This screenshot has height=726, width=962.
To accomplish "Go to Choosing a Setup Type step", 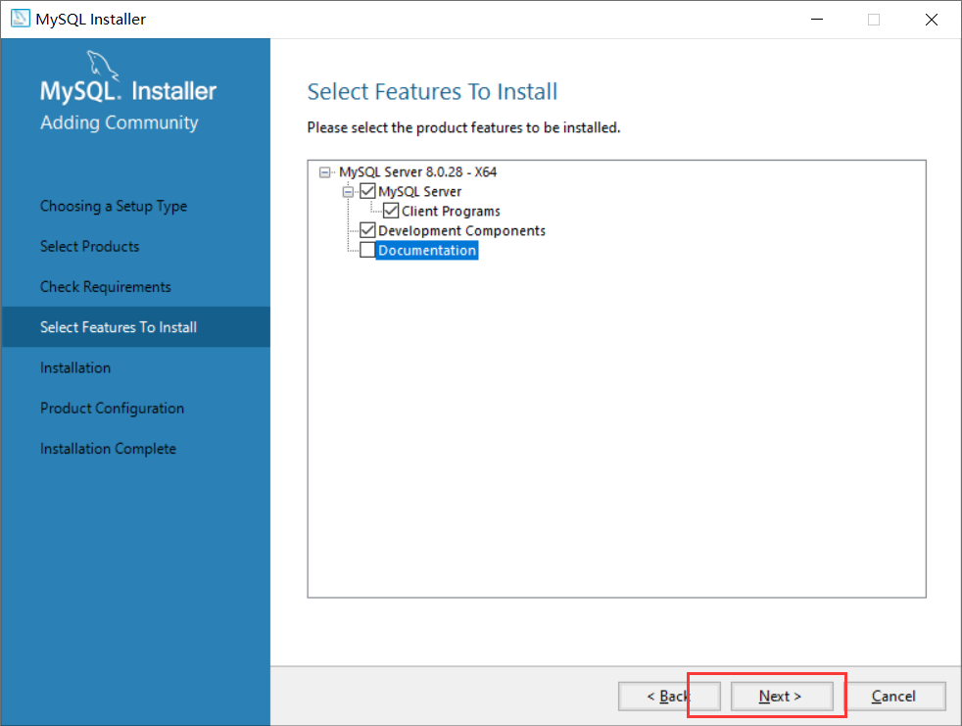I will (x=114, y=206).
